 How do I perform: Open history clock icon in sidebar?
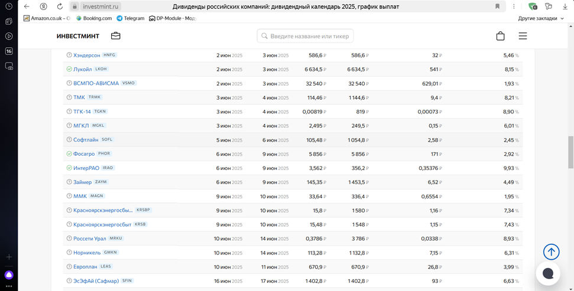(x=9, y=6)
